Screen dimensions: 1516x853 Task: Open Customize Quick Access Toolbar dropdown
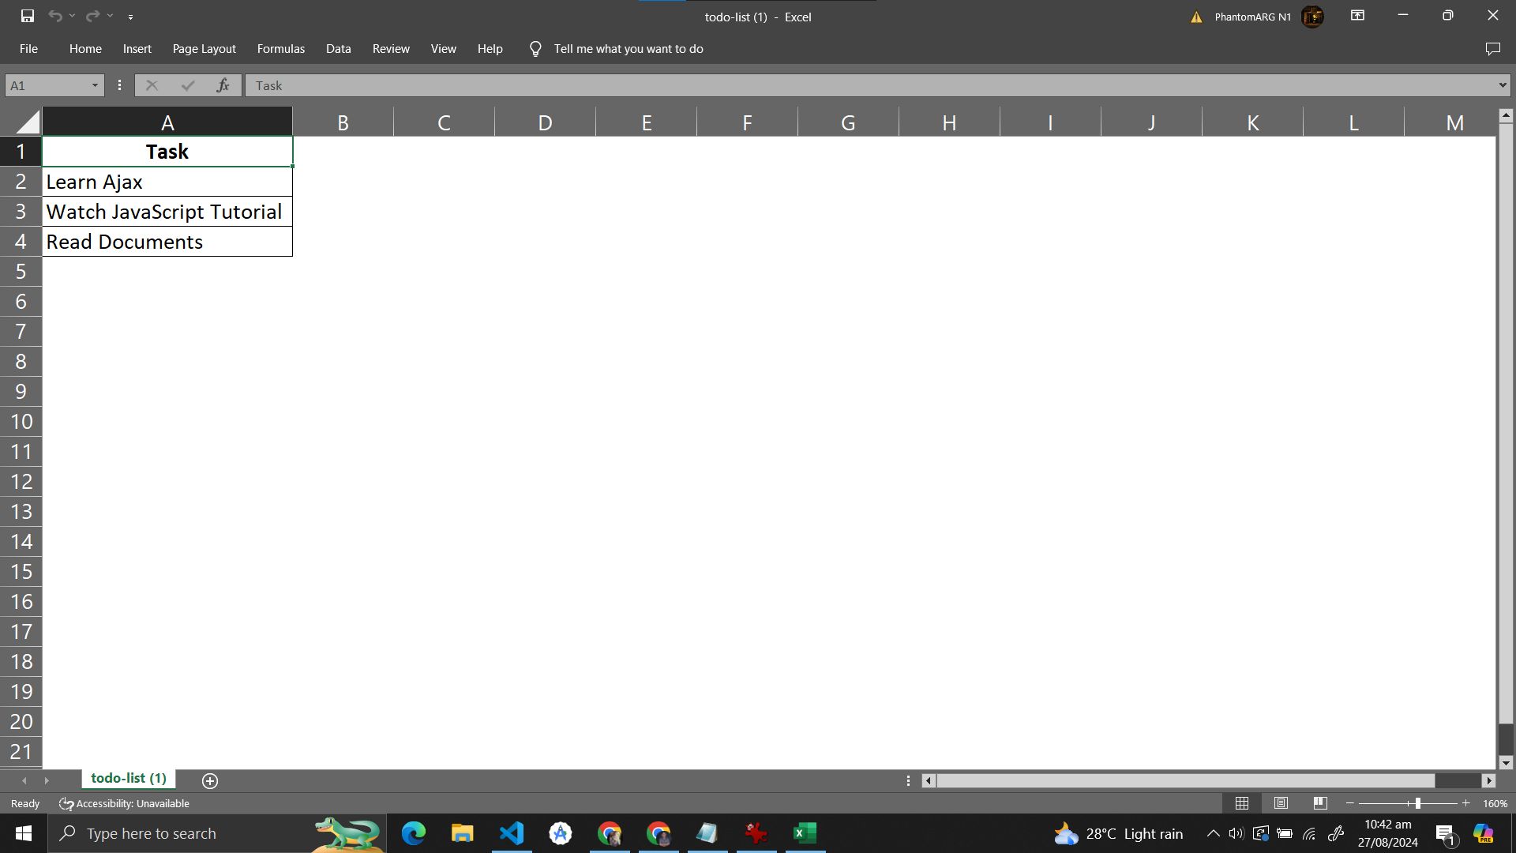(130, 17)
